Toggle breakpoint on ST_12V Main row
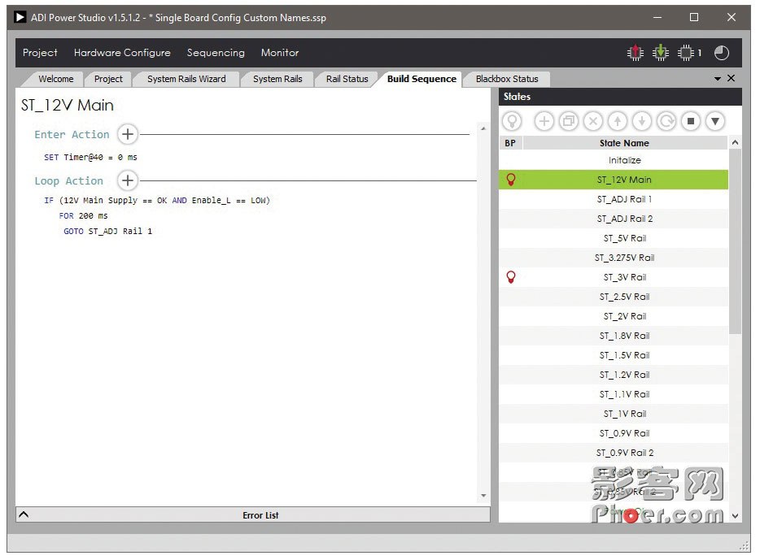Viewport: 760px width, 560px height. 510,180
